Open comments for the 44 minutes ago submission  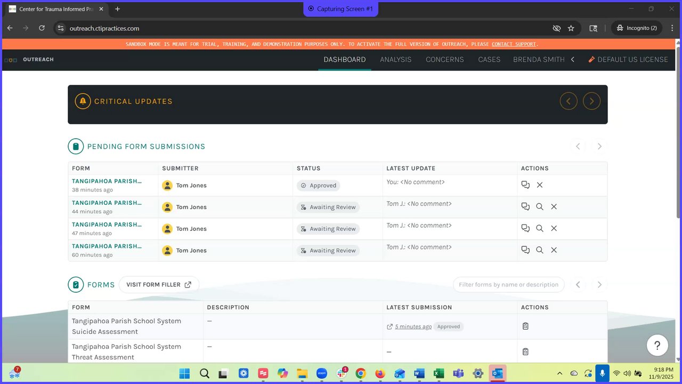525,207
